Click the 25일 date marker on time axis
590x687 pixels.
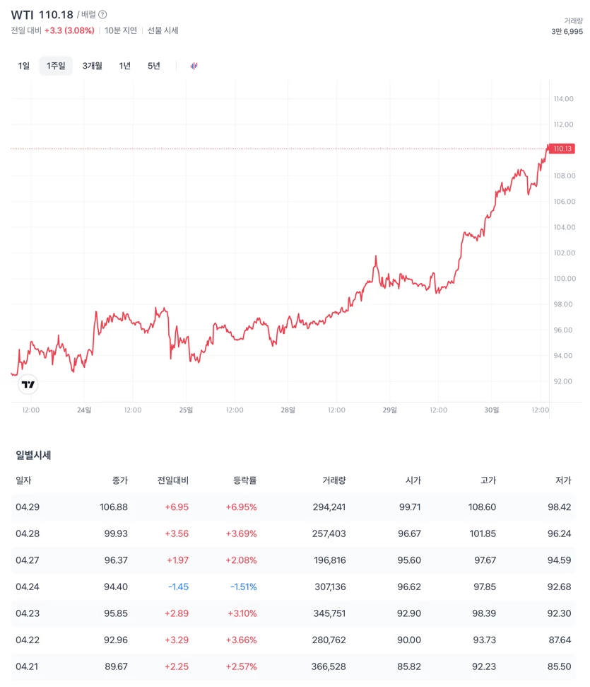coord(186,410)
